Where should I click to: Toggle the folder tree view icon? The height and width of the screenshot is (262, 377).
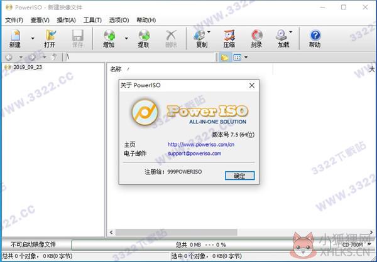pyautogui.click(x=225, y=57)
